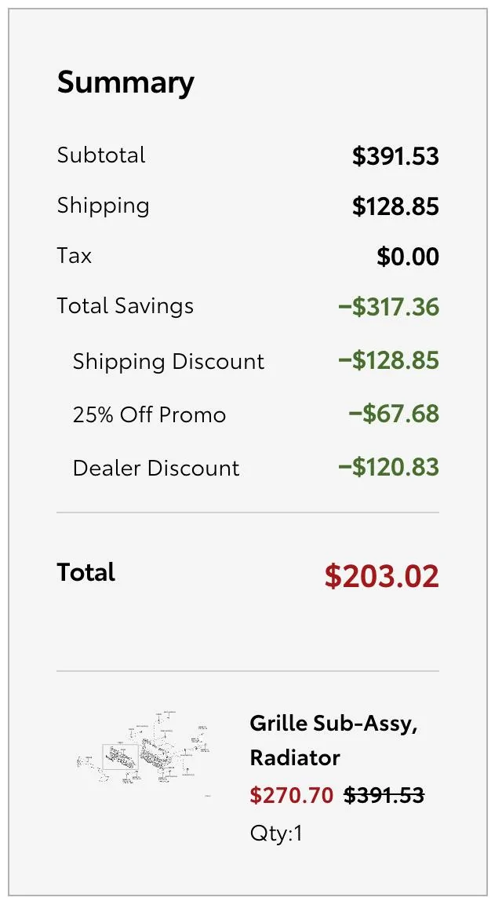Image resolution: width=502 pixels, height=901 pixels.
Task: Click the 25% Off Promo label
Action: pos(149,415)
